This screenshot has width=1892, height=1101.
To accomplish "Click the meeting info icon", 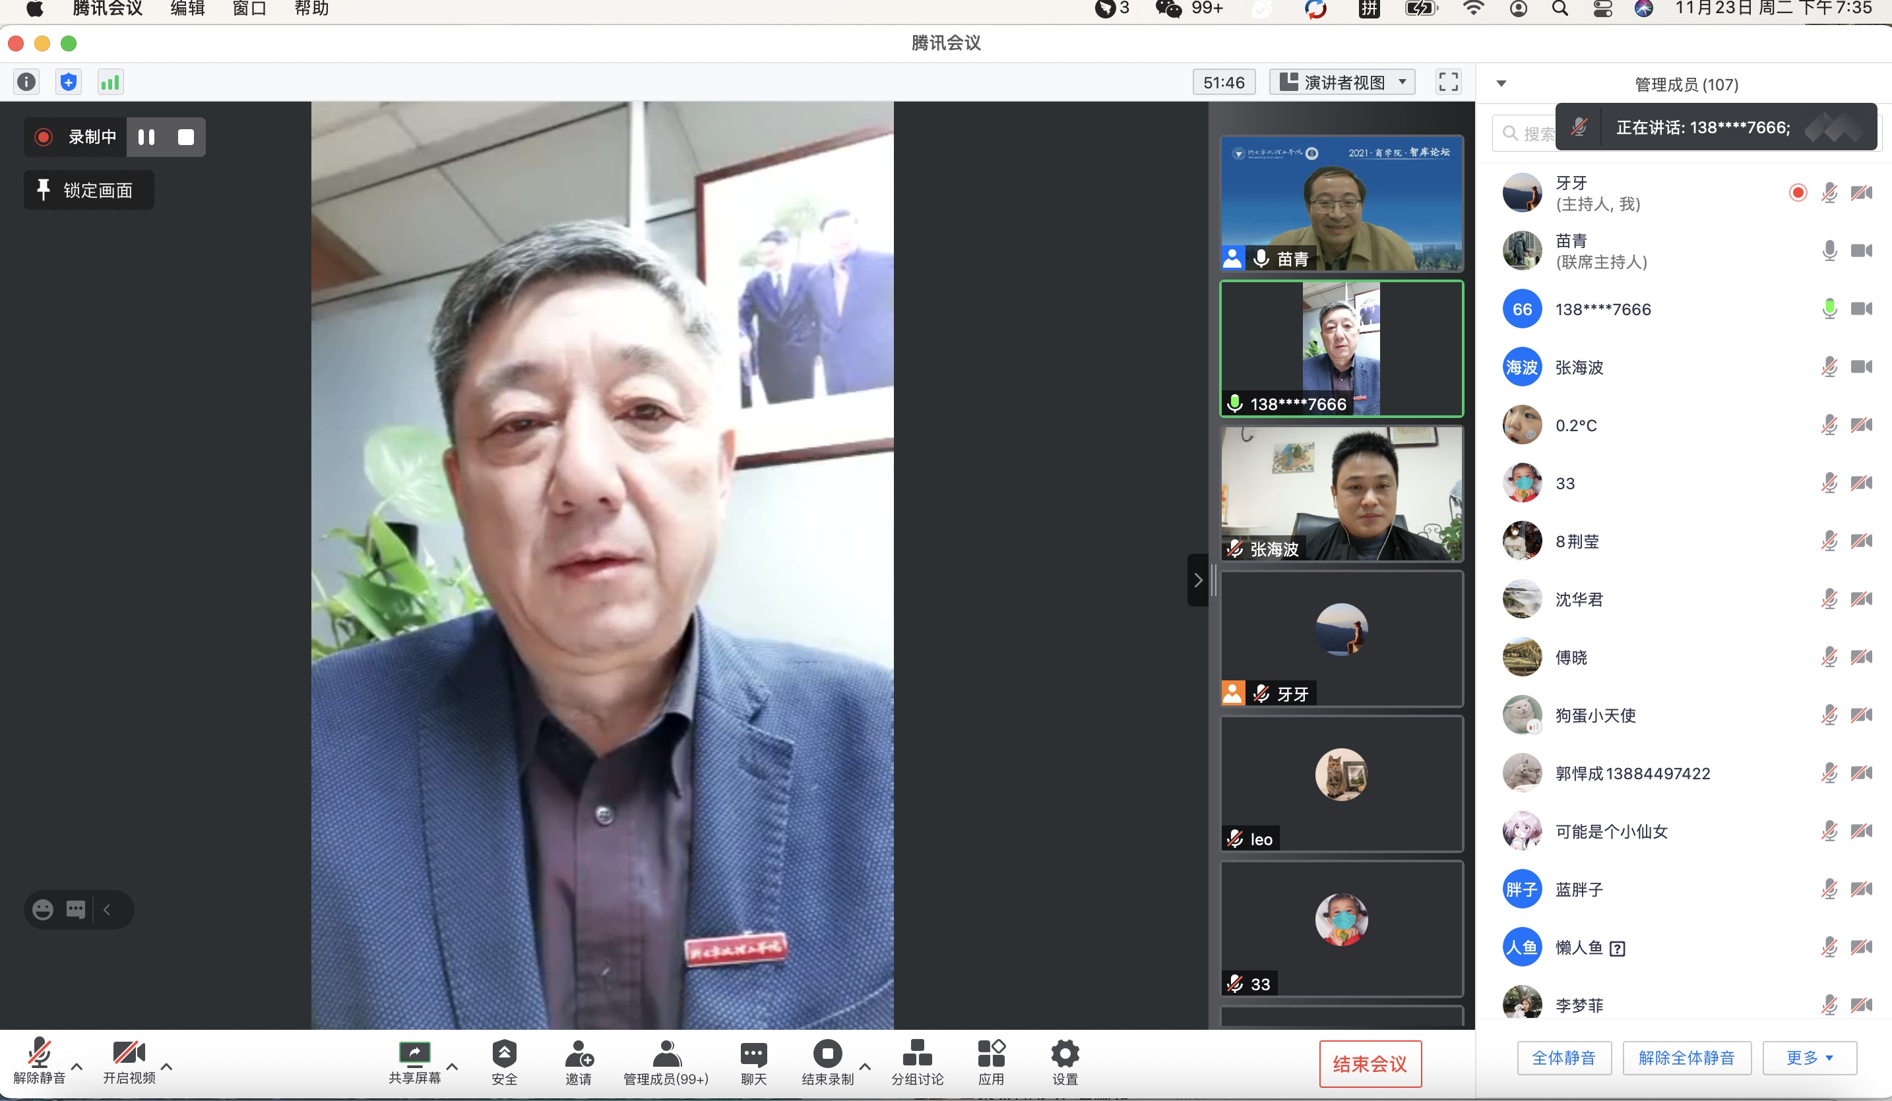I will click(26, 82).
